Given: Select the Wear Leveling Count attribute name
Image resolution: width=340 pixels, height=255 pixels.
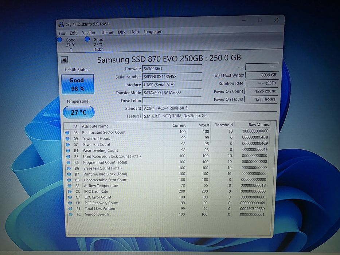Looking at the screenshot, I should pos(100,150).
